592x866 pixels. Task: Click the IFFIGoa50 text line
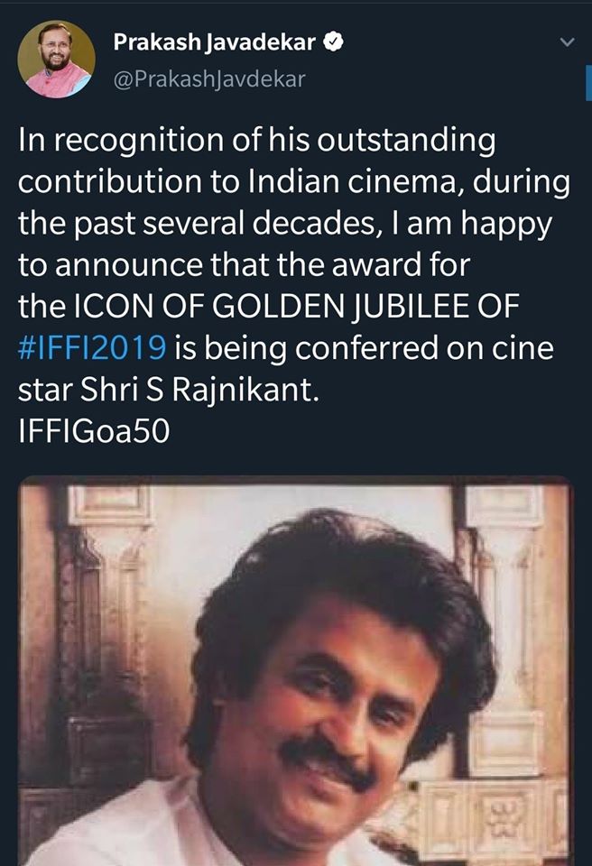coord(94,431)
